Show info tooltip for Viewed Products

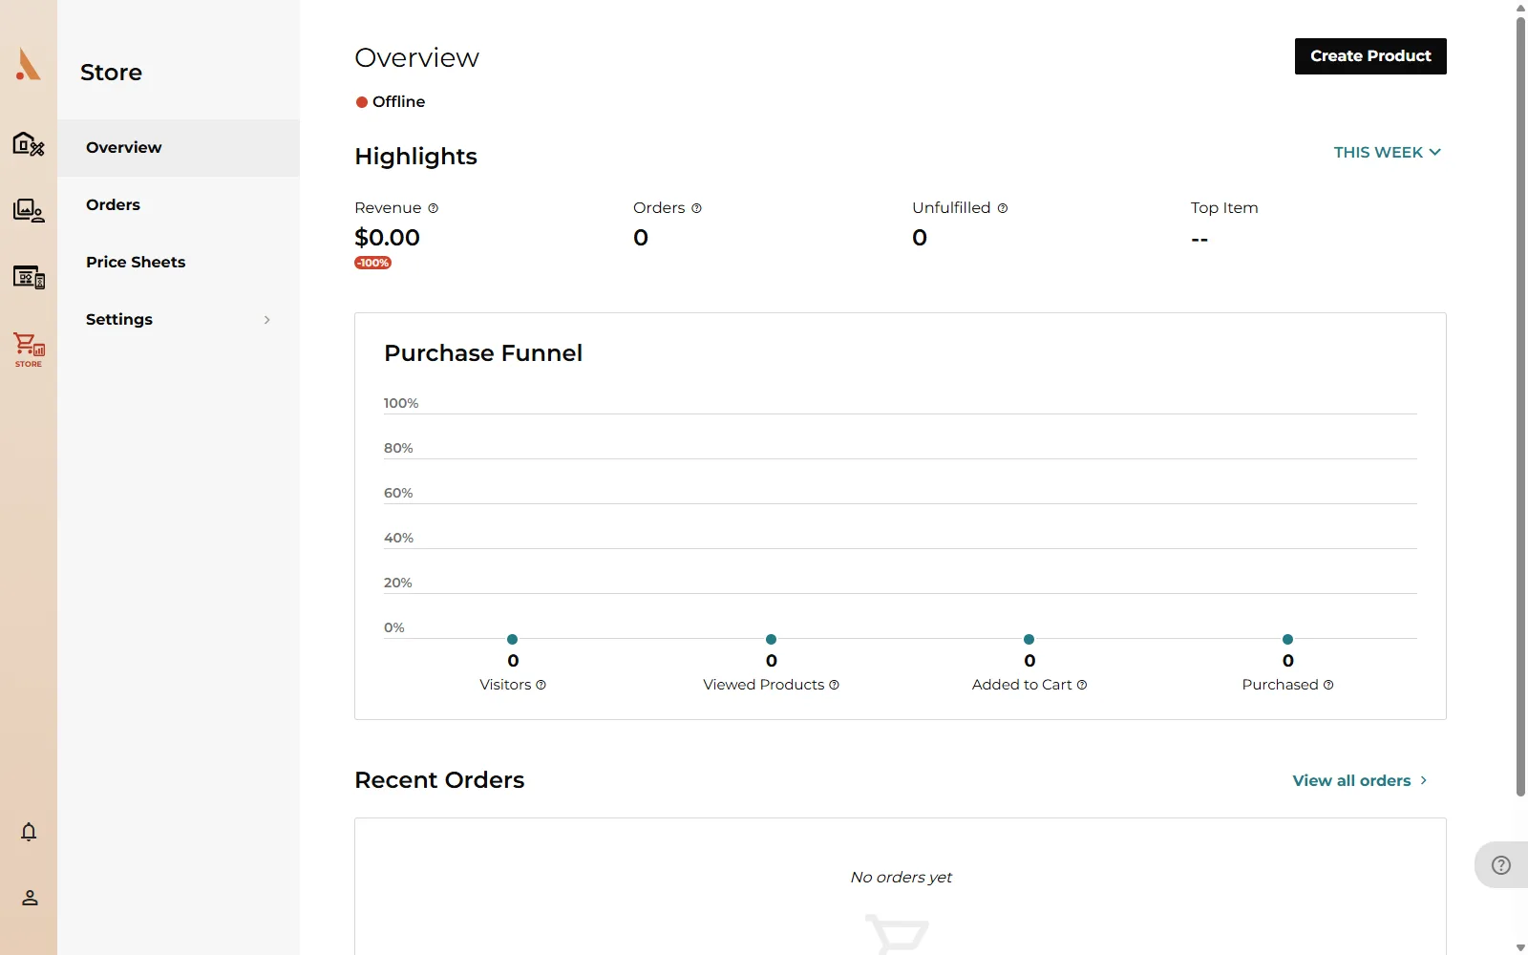tap(834, 685)
